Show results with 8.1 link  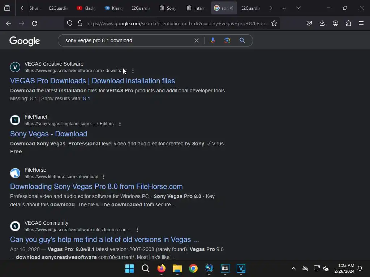point(86,98)
